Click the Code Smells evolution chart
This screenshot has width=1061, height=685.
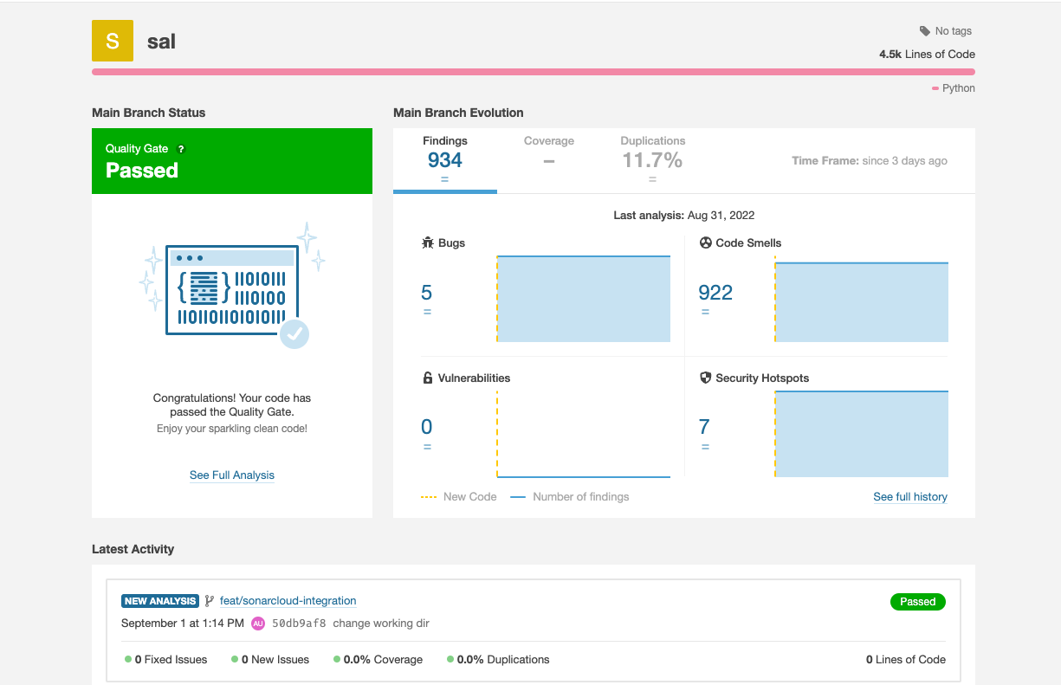point(862,299)
